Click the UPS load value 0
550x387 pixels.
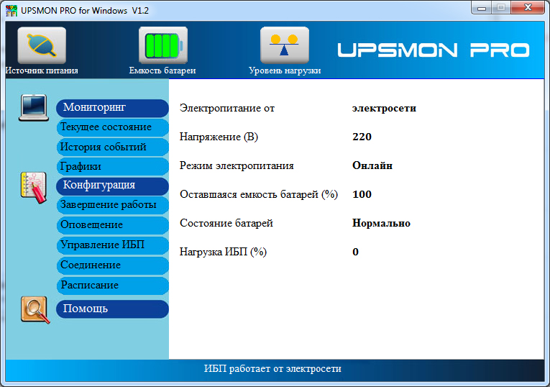pos(355,252)
